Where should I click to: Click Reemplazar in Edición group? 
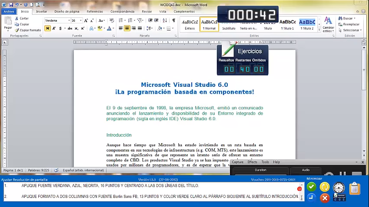pos(349,24)
